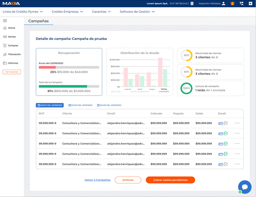Screen dimensions: 256x197
Task: Click the Lorem Ipsum SpA. company name
Action: pyautogui.click(x=157, y=4)
